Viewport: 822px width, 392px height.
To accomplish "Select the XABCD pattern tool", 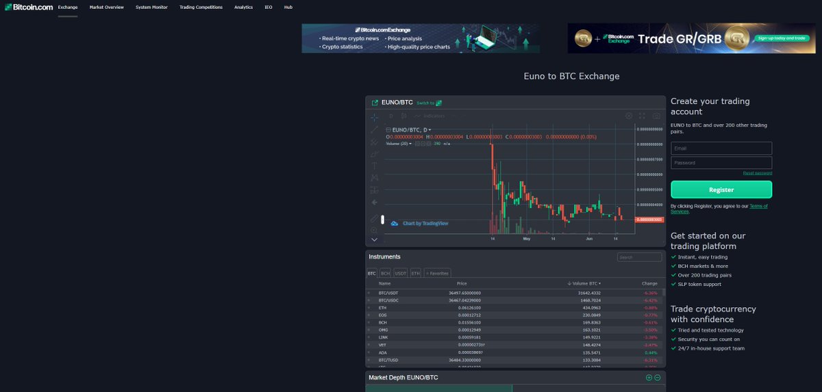I will tap(374, 178).
